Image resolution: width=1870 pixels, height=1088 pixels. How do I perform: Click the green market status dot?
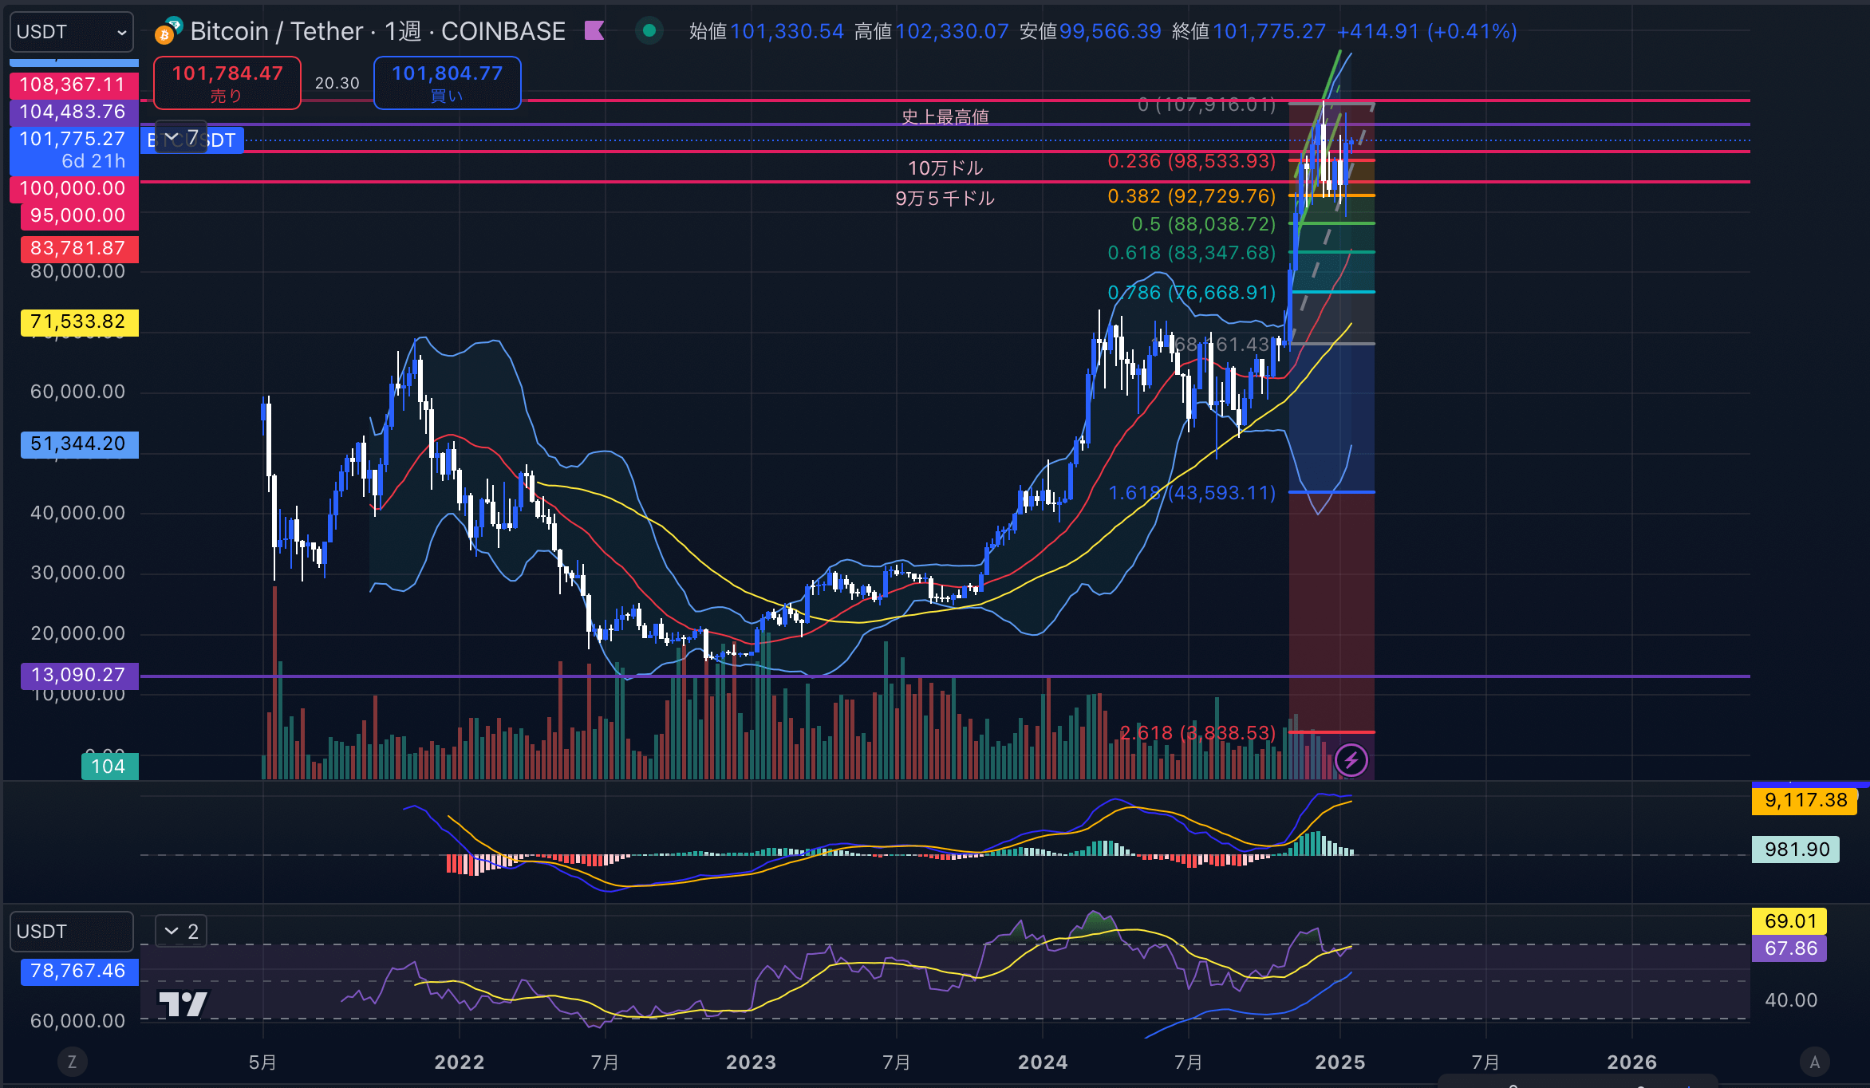(649, 31)
